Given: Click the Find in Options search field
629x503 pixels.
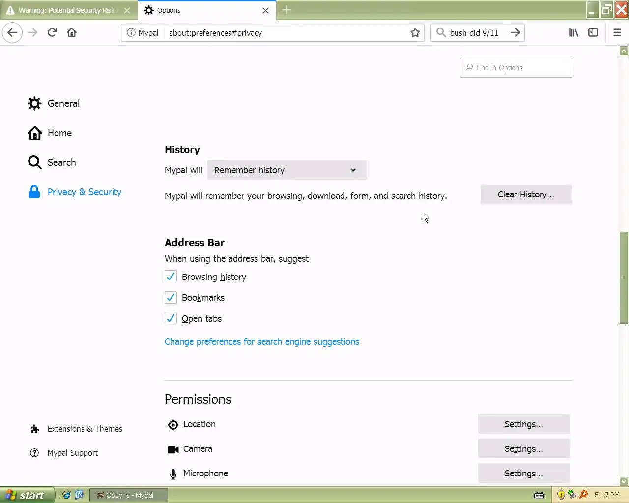Looking at the screenshot, I should click(516, 68).
